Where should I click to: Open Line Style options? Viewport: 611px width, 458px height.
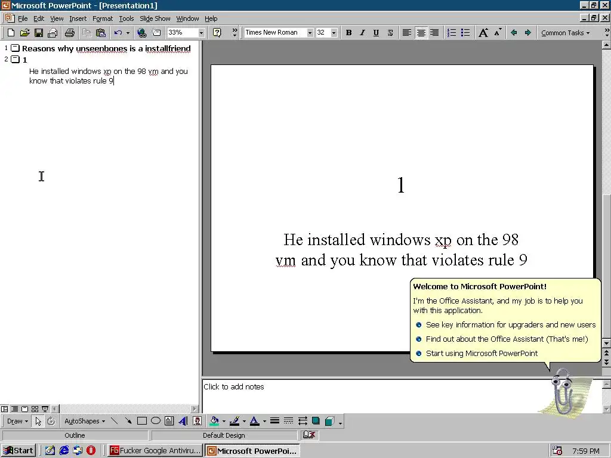coord(274,421)
